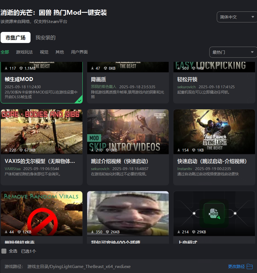Deselect the green checkmark on 帧生成MOD card
This screenshot has height=273, width=257.
tap(79, 101)
